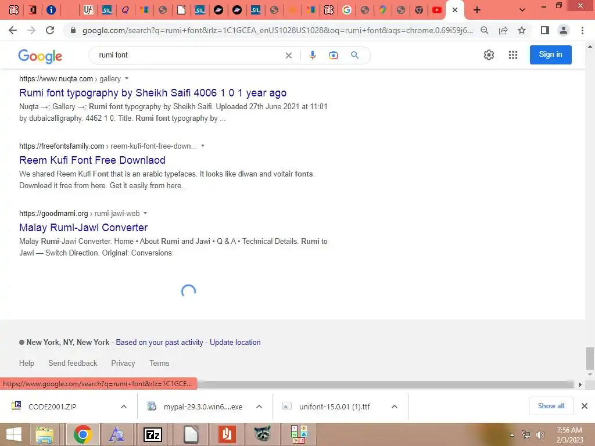
Task: Open Google quick settings gear
Action: tap(489, 55)
